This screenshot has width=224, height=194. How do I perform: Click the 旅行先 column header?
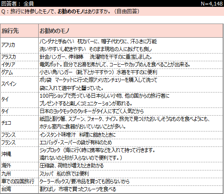coord(19,31)
